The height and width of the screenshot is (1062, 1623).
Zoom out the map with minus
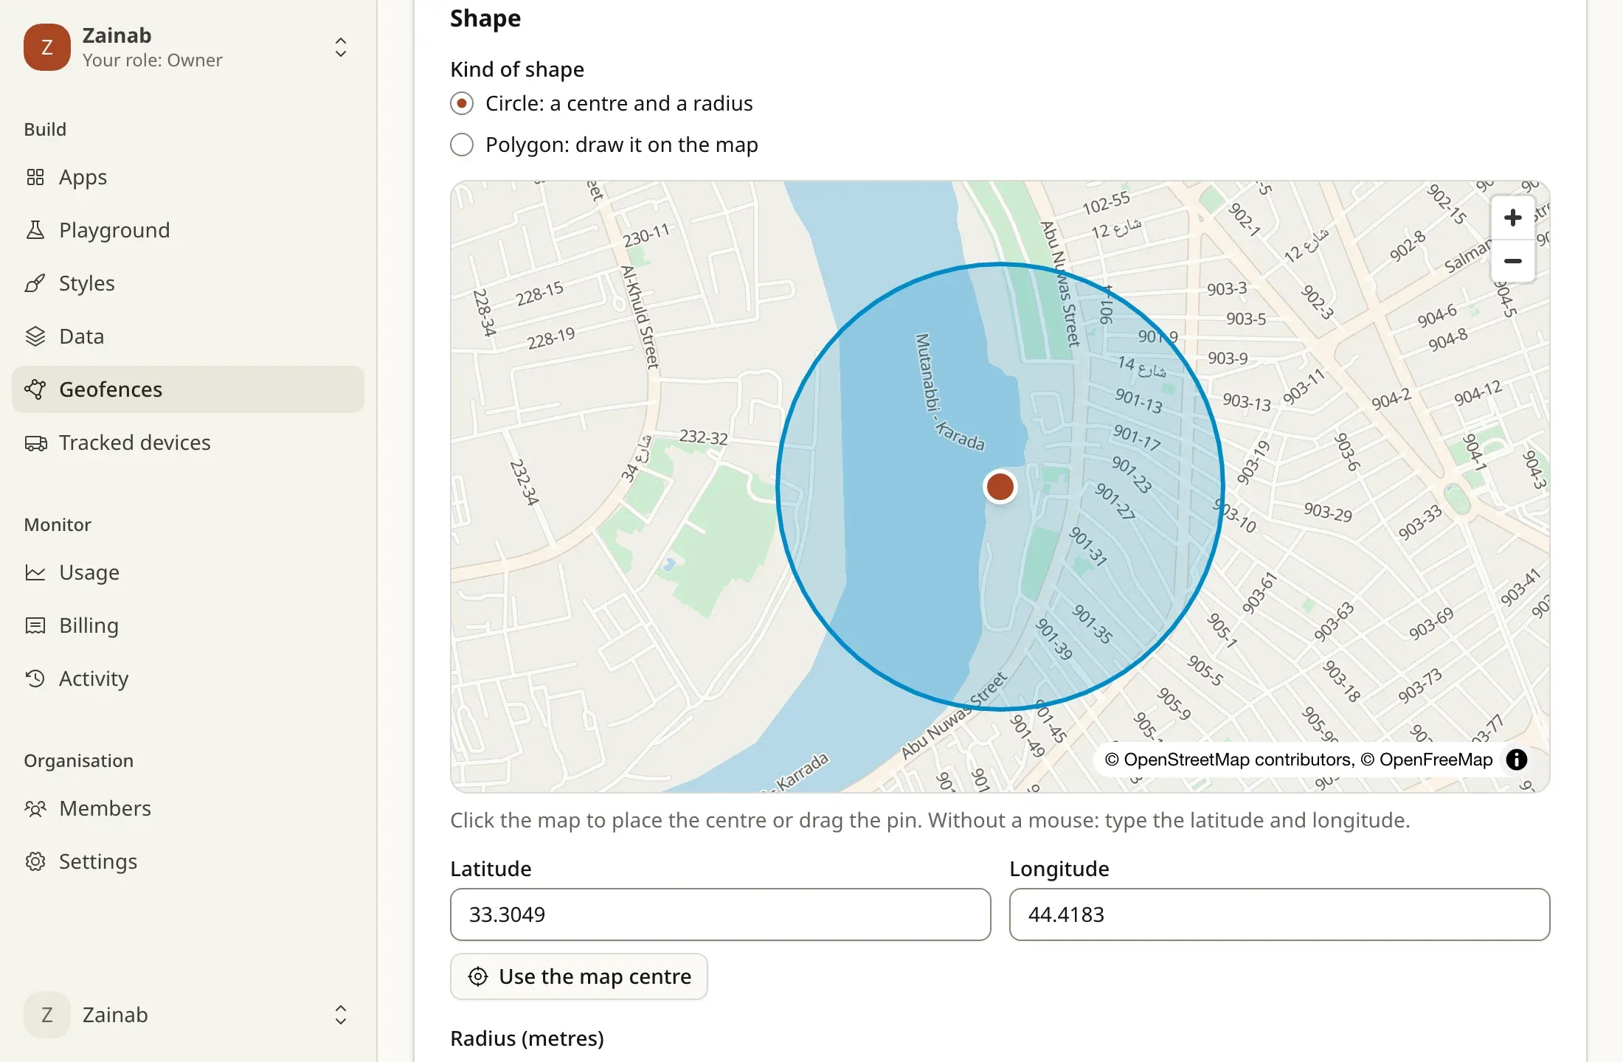pos(1513,261)
